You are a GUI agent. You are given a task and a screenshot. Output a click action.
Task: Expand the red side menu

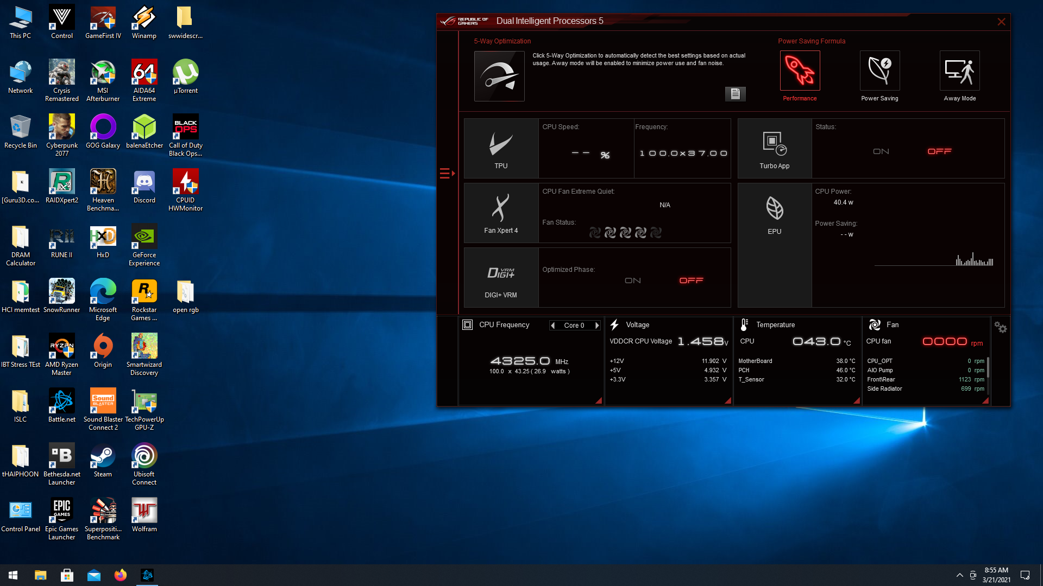coord(447,174)
